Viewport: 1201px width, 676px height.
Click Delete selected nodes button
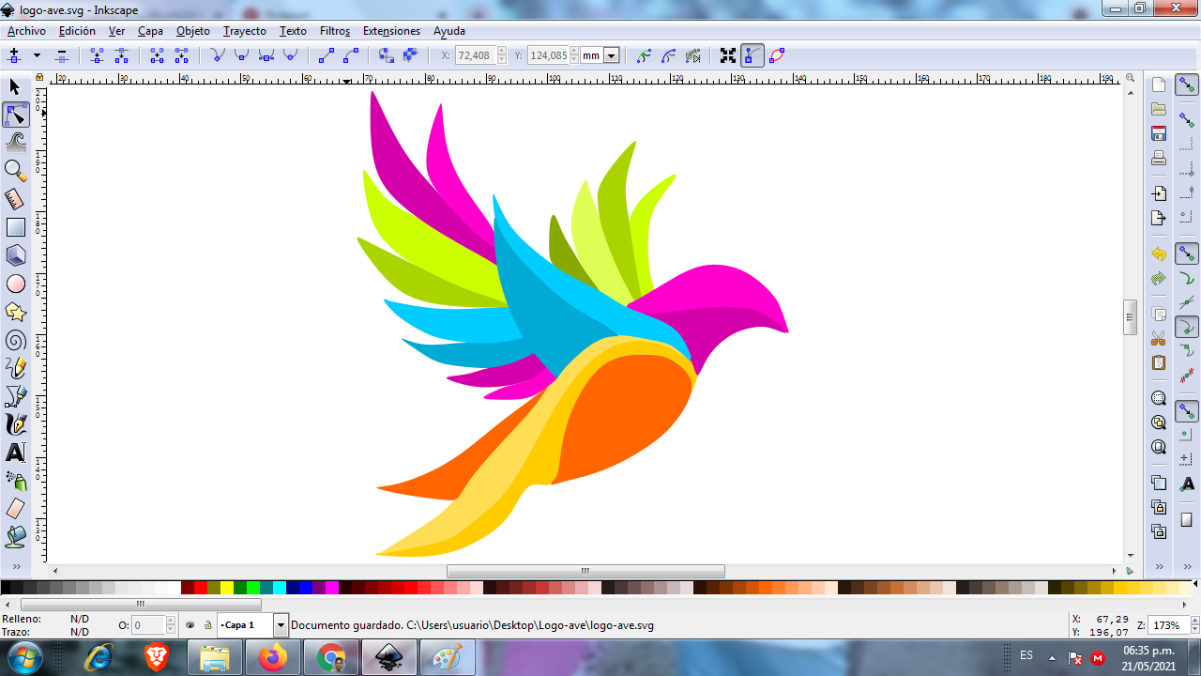tap(61, 55)
